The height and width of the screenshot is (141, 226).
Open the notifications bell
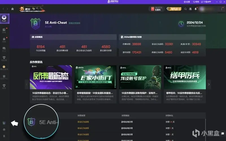click(195, 9)
